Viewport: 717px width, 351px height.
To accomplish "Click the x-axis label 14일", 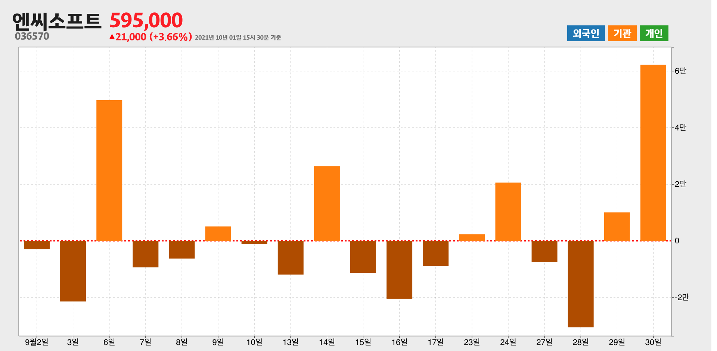I will tap(327, 342).
